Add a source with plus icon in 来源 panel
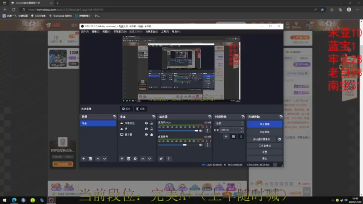This screenshot has width=363, height=204. point(122,159)
